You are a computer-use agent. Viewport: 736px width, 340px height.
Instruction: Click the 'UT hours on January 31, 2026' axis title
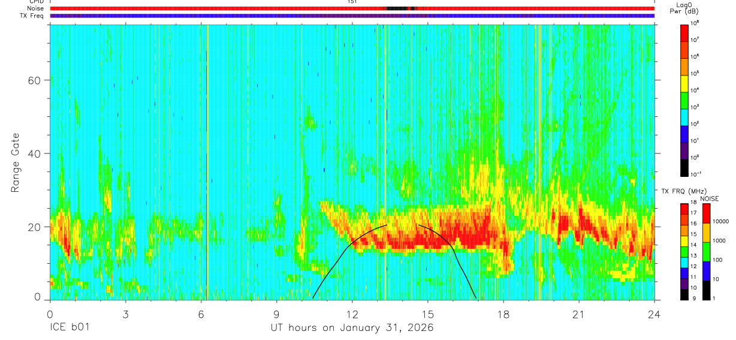[352, 329]
